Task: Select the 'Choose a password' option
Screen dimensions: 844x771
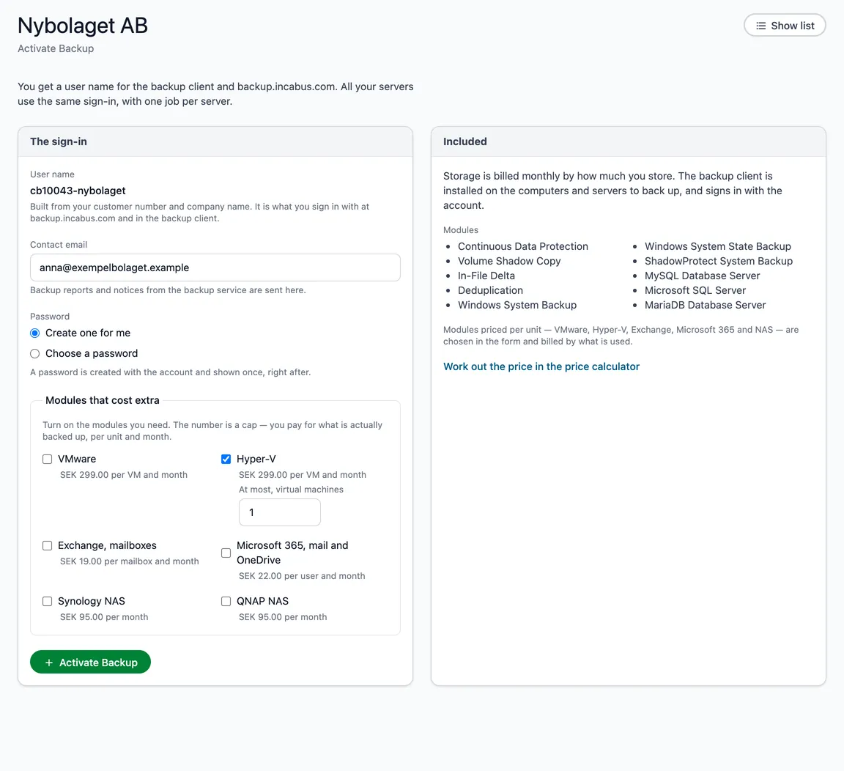Action: click(x=35, y=353)
